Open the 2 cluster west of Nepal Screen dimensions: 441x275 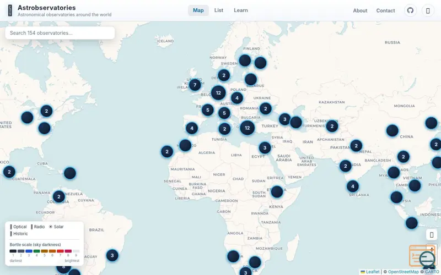(x=356, y=146)
